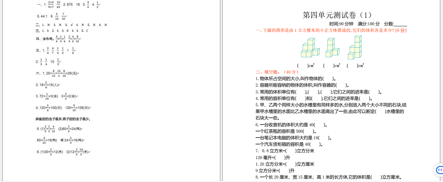Click the answer row 三、1. A 2. A

click(62, 31)
